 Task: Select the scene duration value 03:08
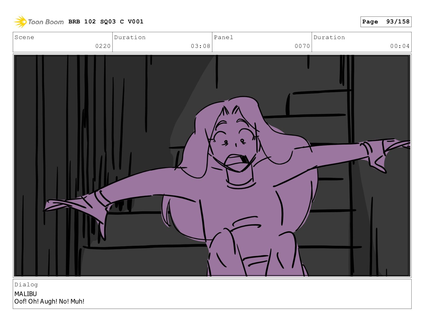(200, 46)
